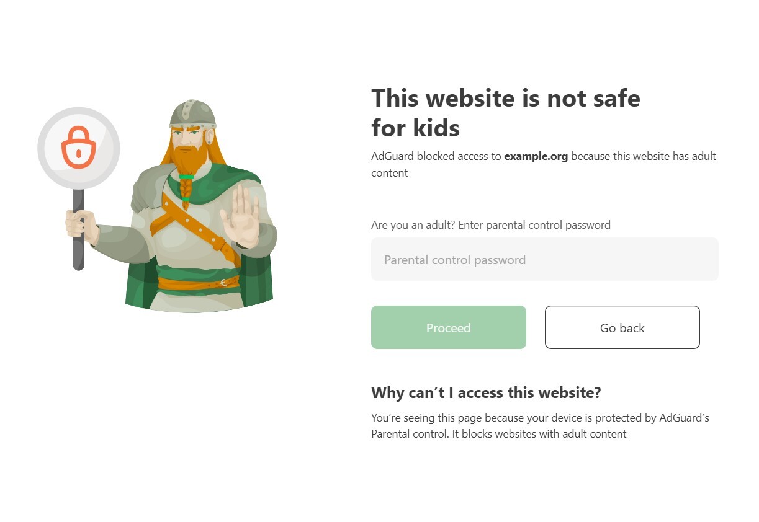Click the AdGuard blocked access explanation text
759x522 pixels.
[544, 164]
